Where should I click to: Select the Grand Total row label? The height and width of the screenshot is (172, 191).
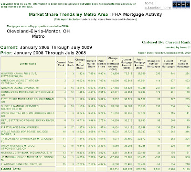[x=11, y=169]
